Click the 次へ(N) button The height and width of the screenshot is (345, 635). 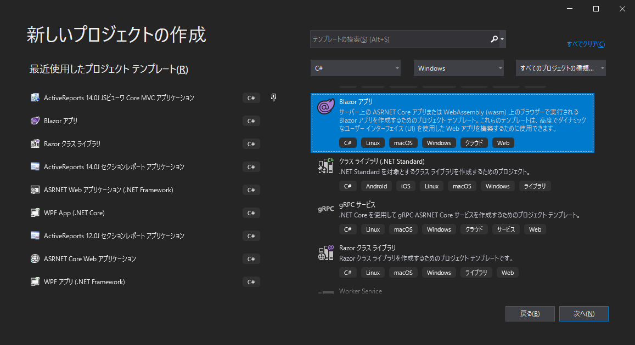click(583, 313)
